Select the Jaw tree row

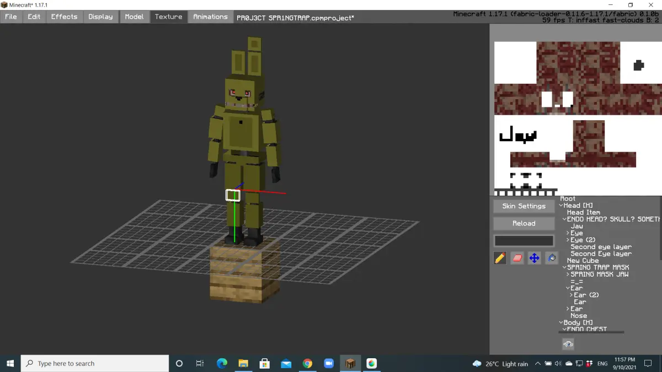[x=576, y=226]
